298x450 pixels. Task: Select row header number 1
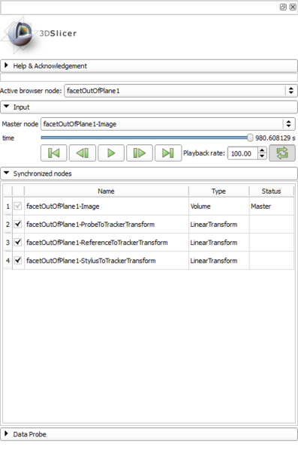click(x=8, y=207)
